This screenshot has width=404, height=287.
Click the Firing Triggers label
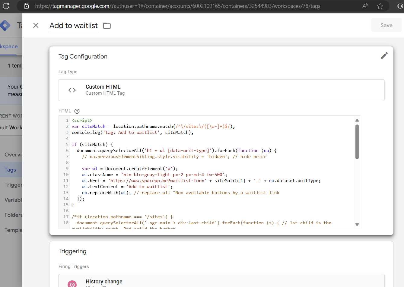[74, 266]
